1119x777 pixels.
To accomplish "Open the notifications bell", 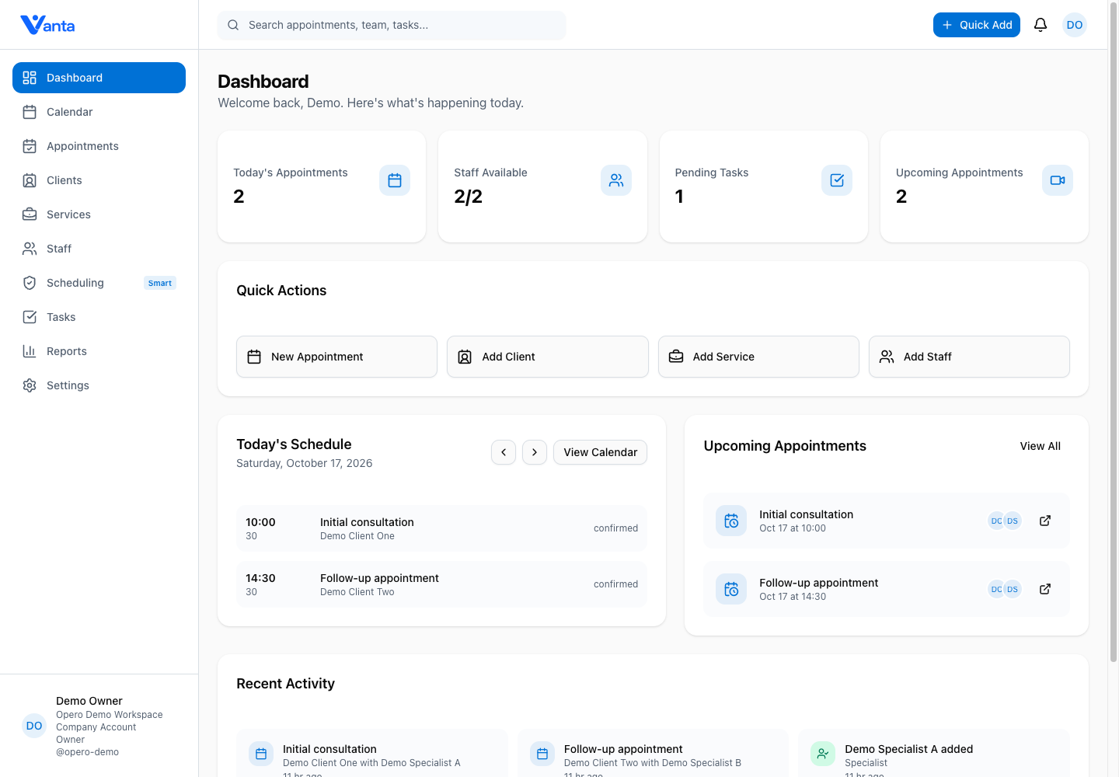I will (x=1041, y=25).
